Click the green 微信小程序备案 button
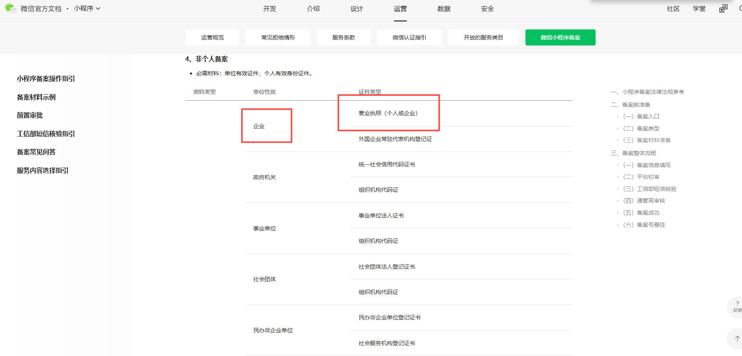The width and height of the screenshot is (742, 356). (x=561, y=37)
